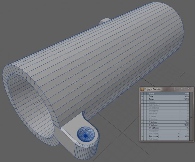
Task: Select 4 Vertices polygons with plus button
Action: (142, 125)
